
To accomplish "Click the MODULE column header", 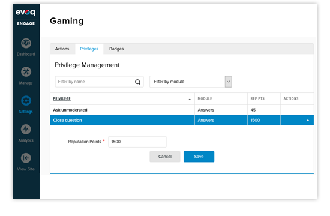I will 205,99.
